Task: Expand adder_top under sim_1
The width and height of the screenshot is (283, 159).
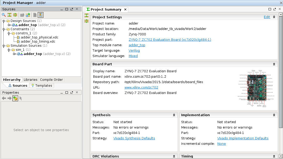Action: [14, 54]
